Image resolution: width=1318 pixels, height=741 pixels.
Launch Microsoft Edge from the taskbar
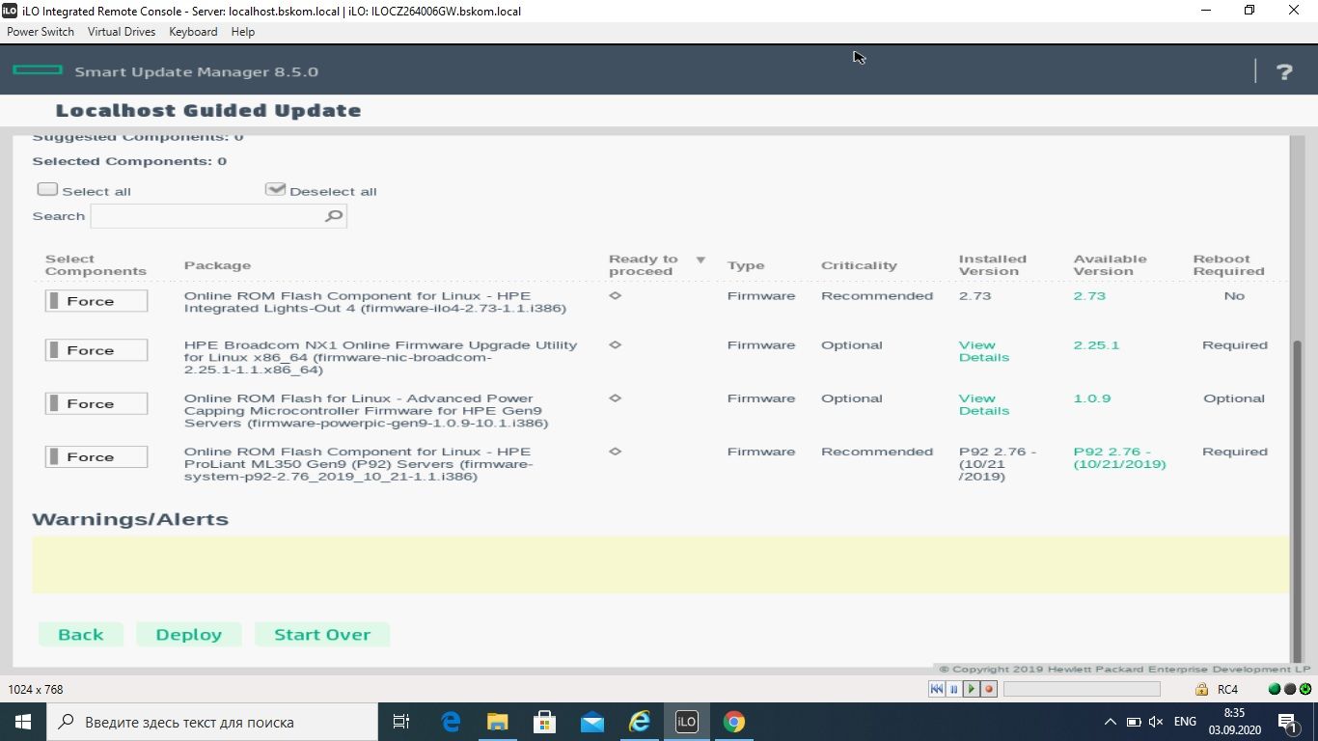pos(451,722)
